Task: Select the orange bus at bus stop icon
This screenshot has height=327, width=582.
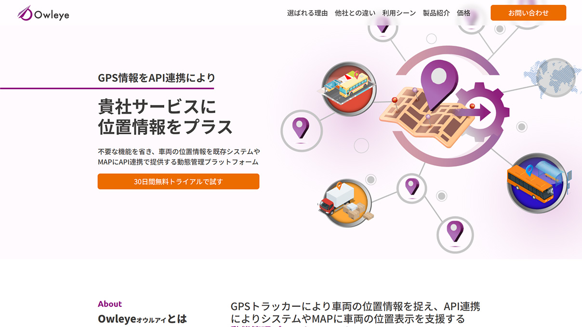Action: (537, 183)
